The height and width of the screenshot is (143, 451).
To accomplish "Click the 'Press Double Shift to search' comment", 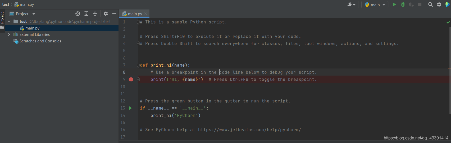I will pyautogui.click(x=269, y=43).
